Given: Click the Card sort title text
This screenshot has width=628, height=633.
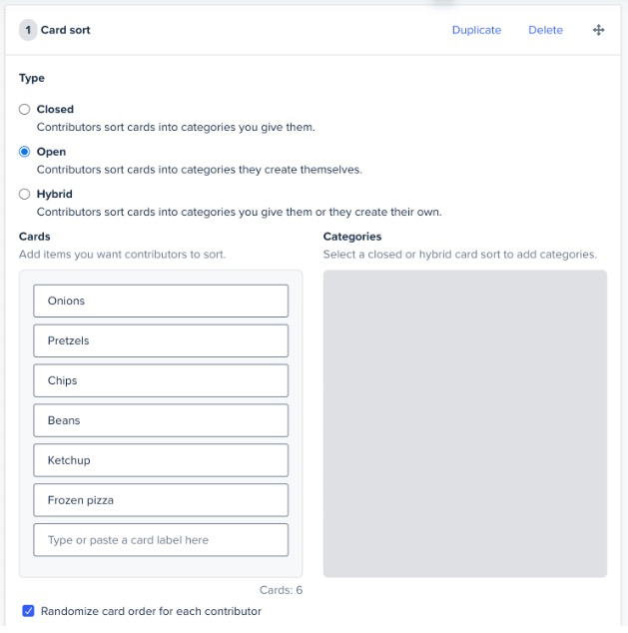Looking at the screenshot, I should pos(65,30).
